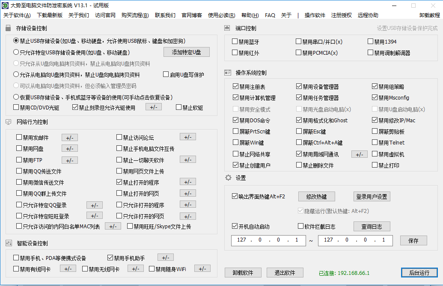Uncheck 禁止刻录但允许光驱使用

(75, 107)
